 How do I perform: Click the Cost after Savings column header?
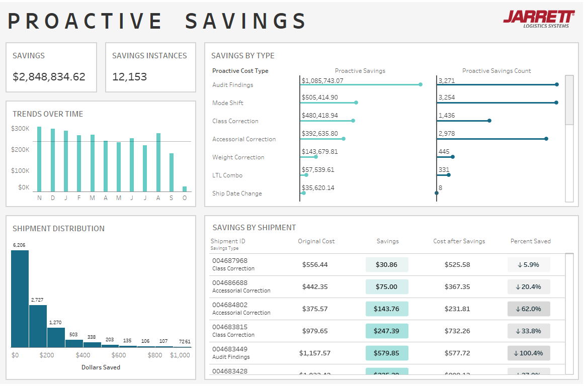click(459, 241)
